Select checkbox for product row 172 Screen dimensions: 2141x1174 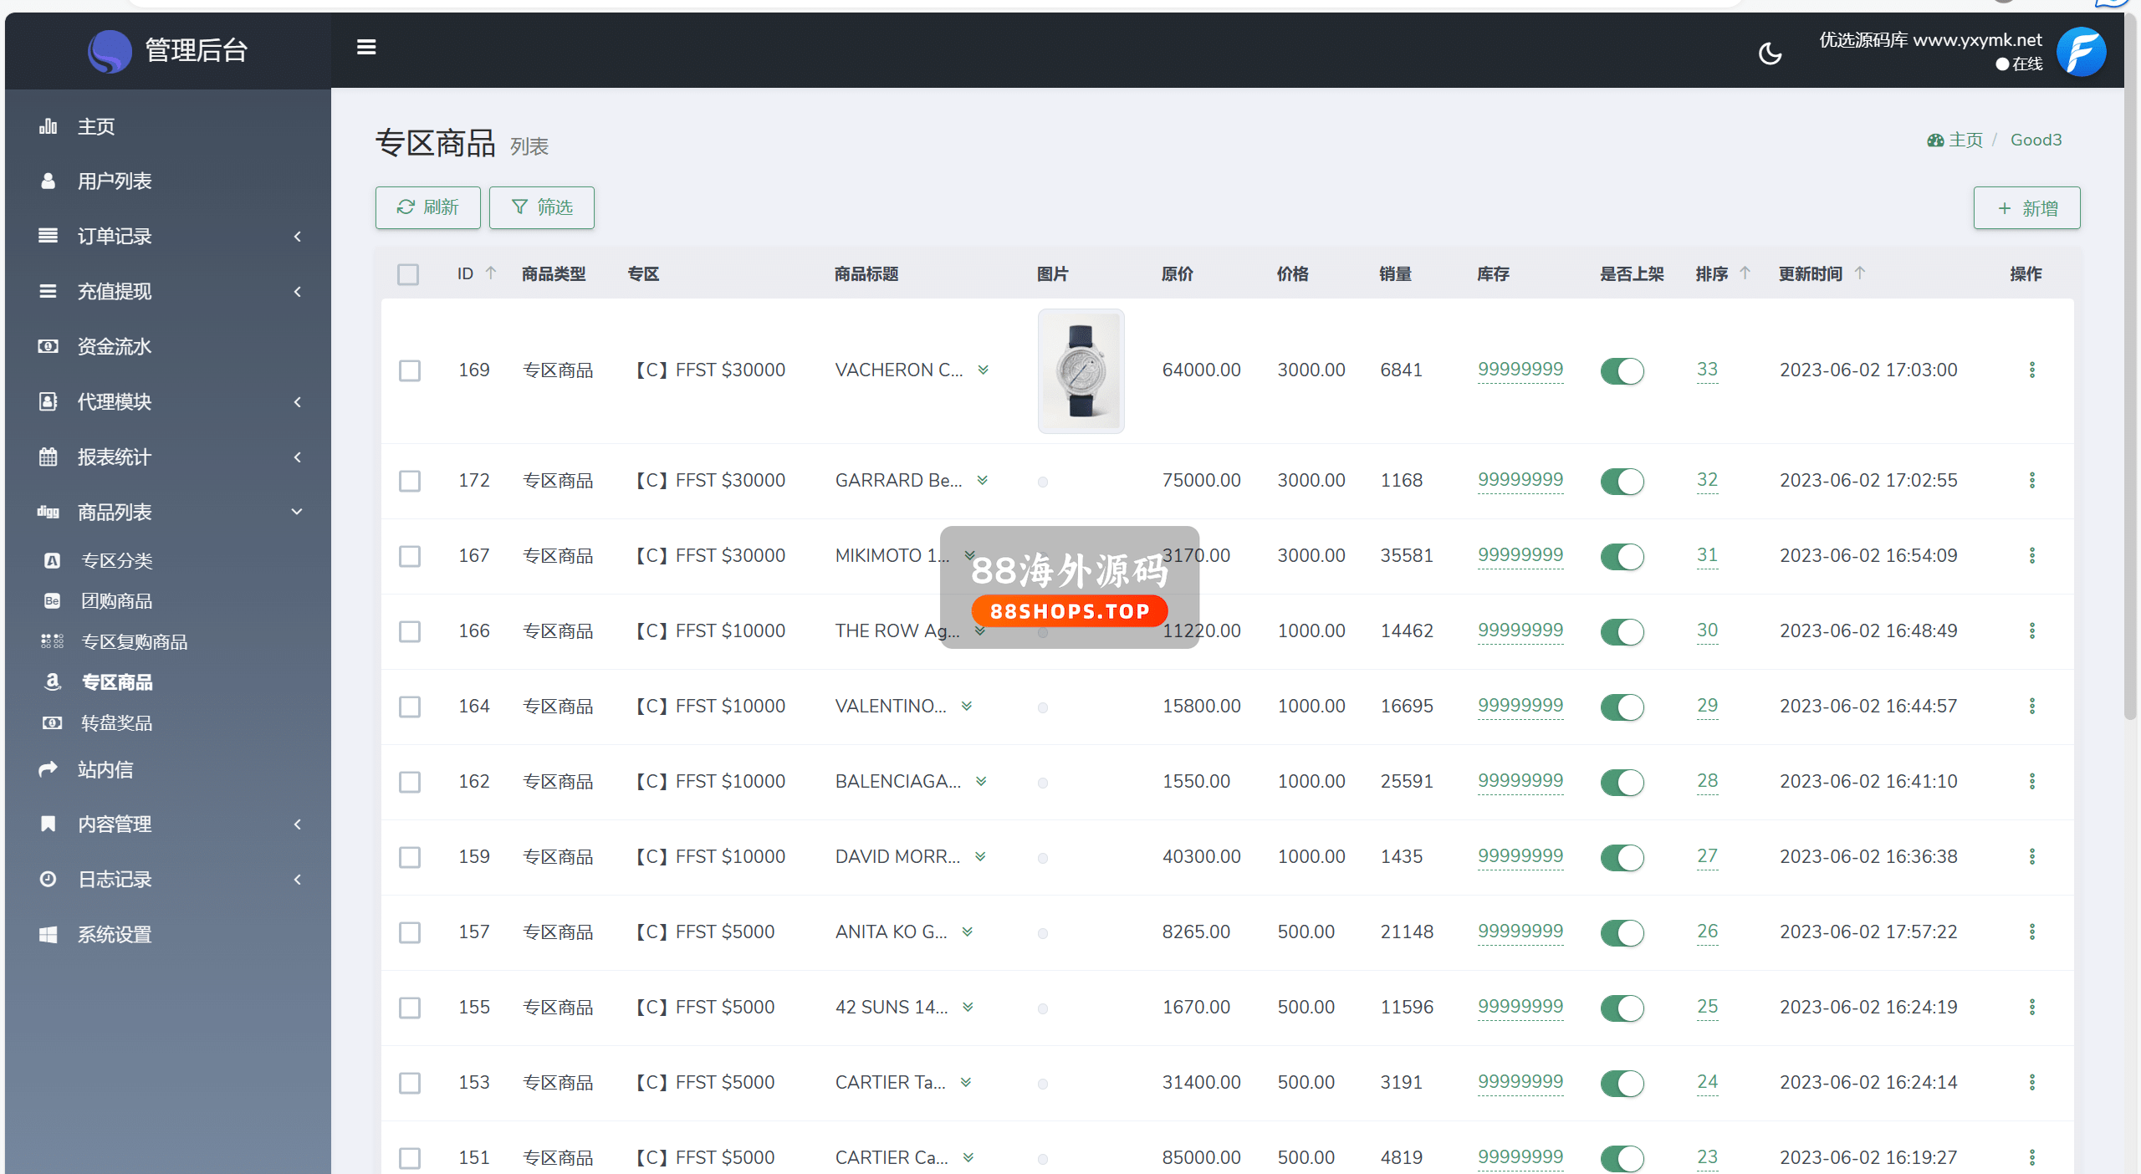410,481
